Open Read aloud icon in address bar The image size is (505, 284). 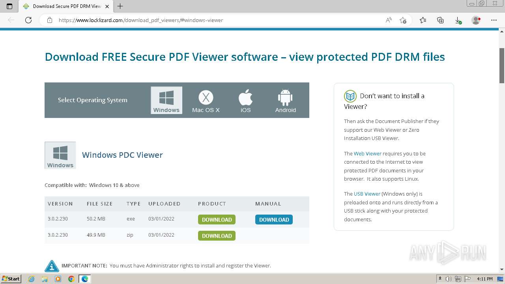[389, 20]
